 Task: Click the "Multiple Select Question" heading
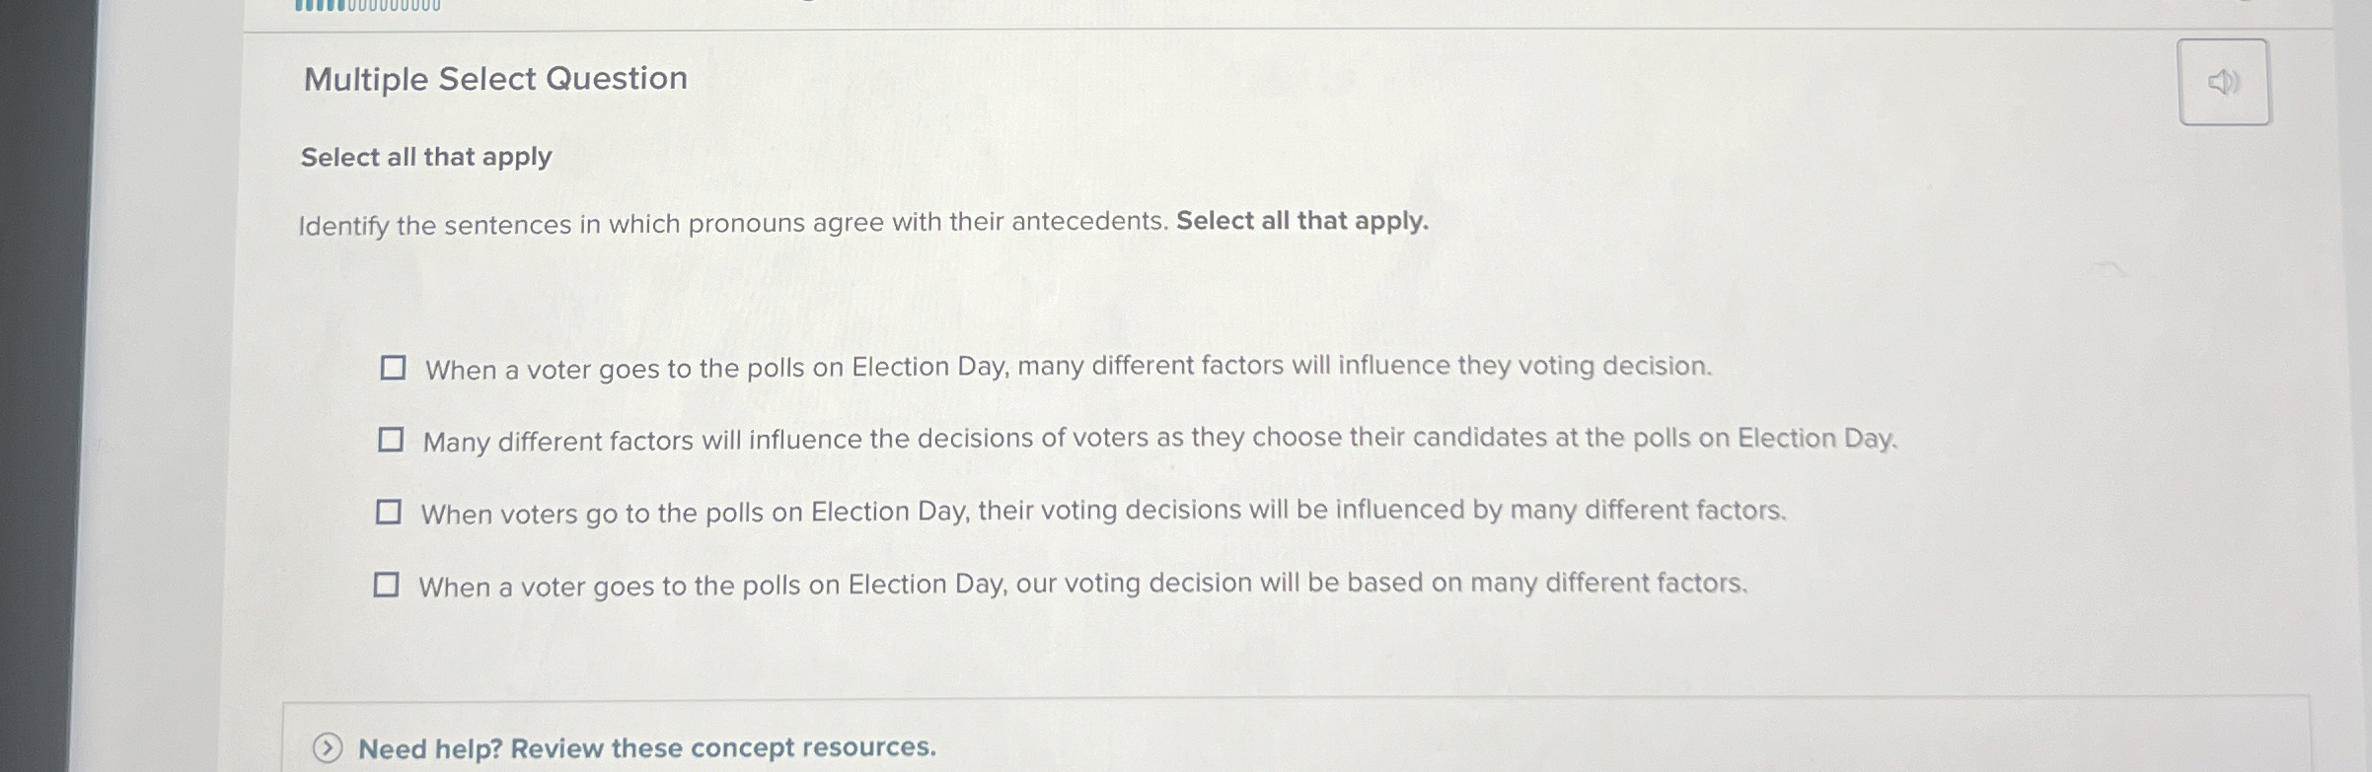tap(495, 79)
